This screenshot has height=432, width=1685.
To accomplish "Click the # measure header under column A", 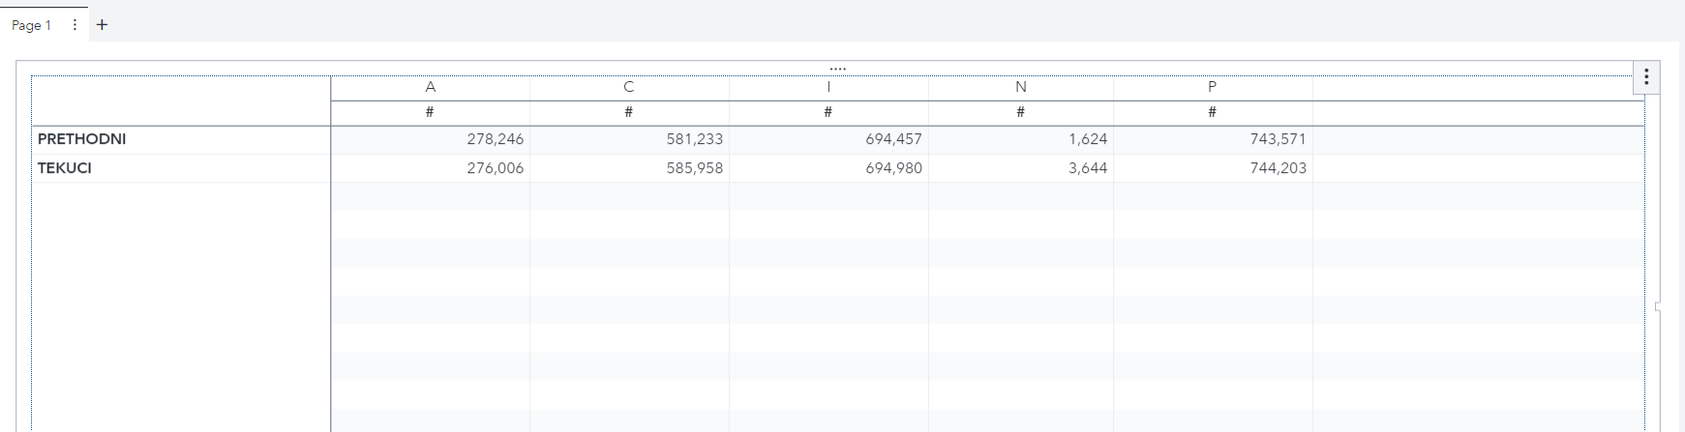I will pos(430,112).
